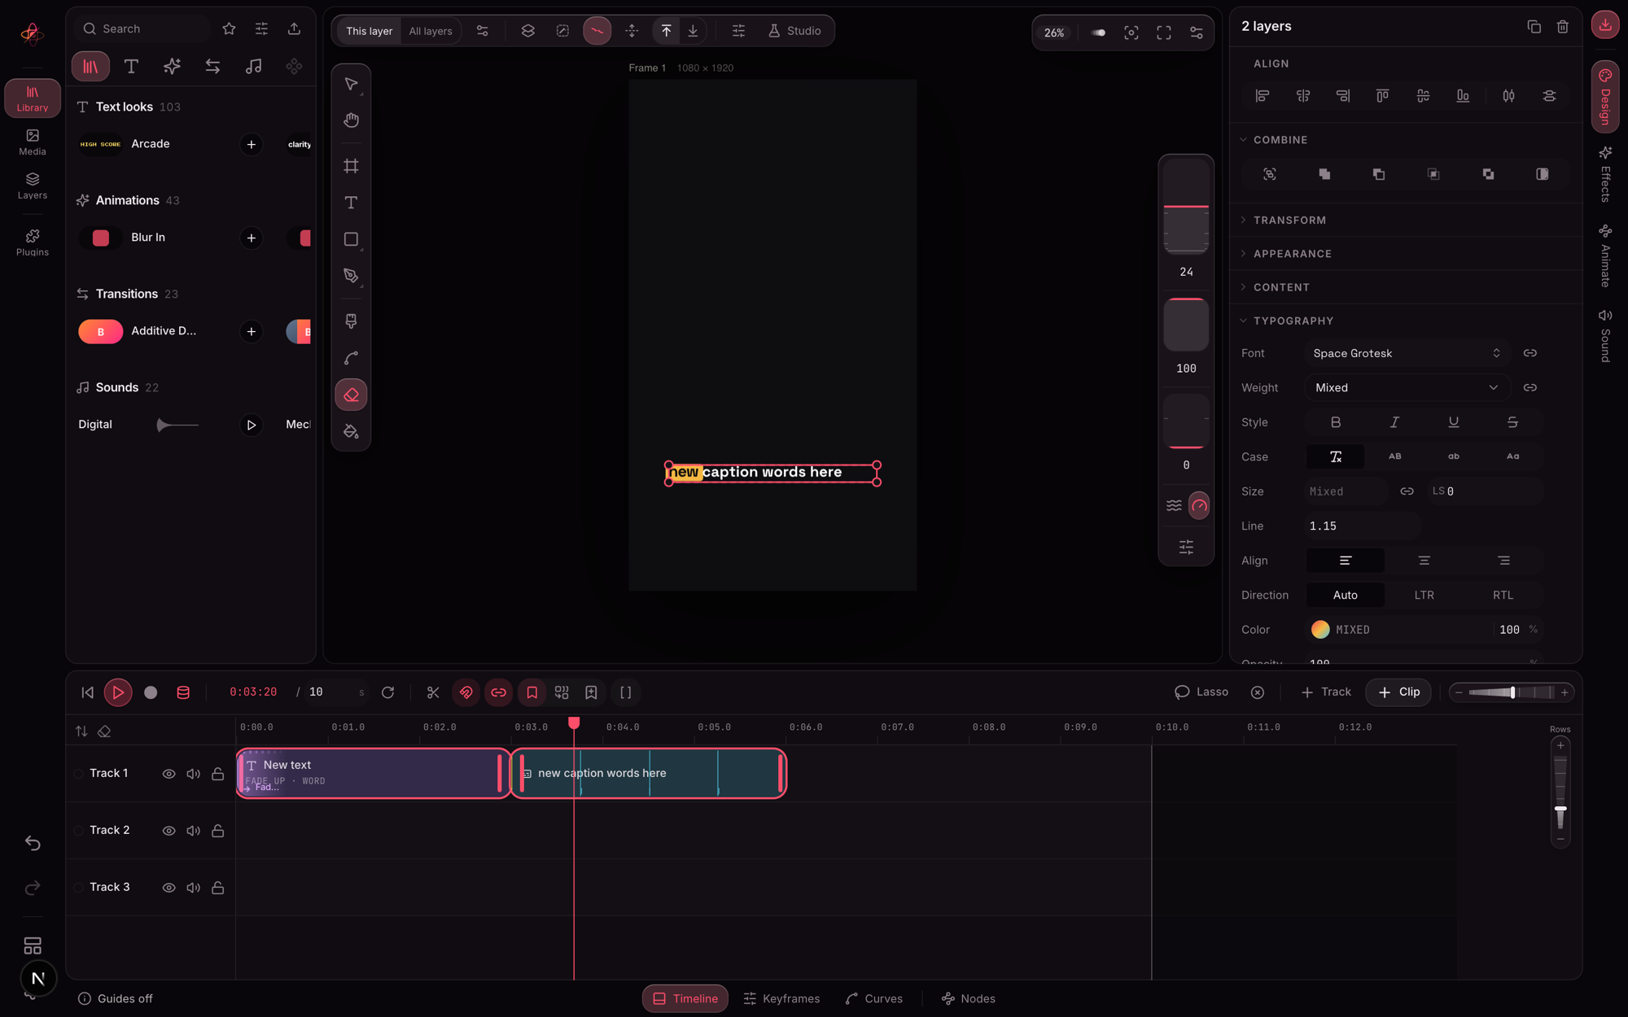Toggle Bold text style
1628x1017 pixels.
click(1335, 422)
